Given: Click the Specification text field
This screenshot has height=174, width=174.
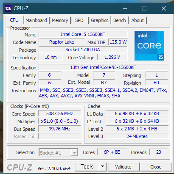Looking at the screenshot, I should (x=103, y=67).
